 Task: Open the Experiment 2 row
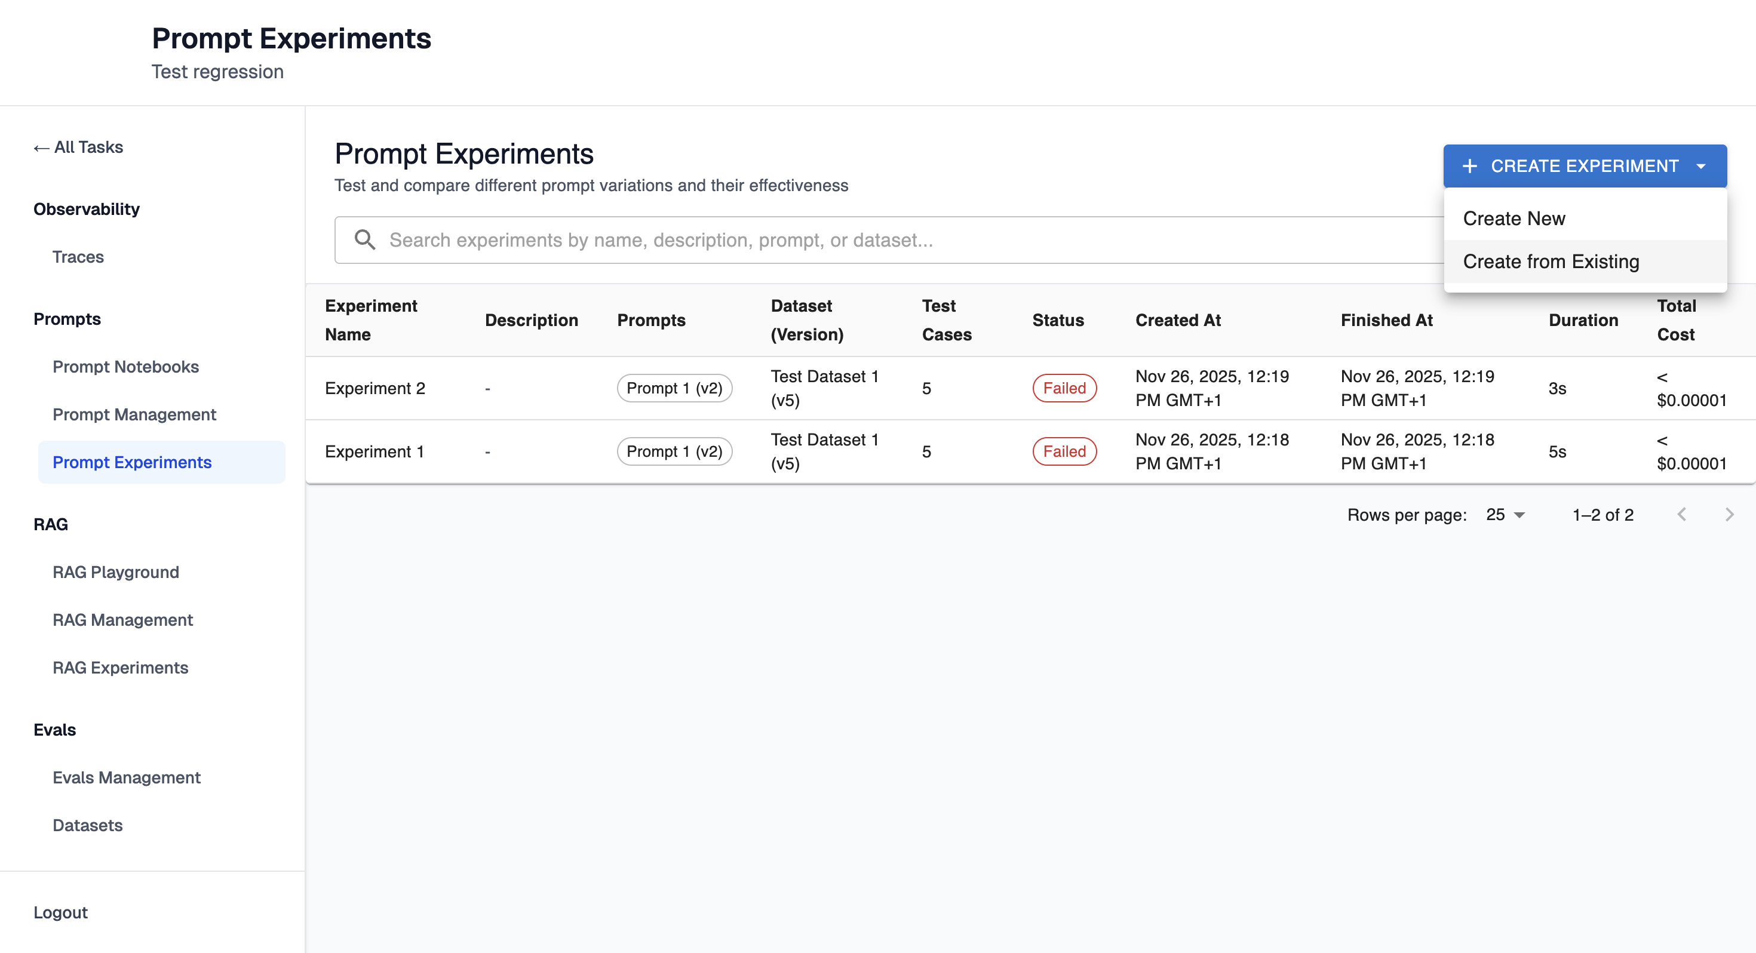point(375,388)
